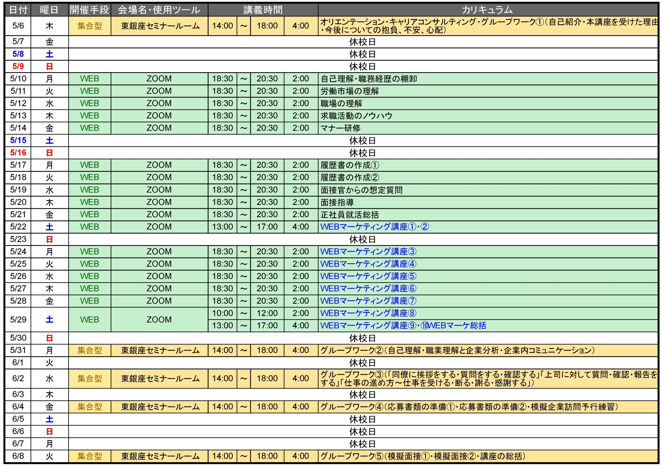Click グループワーク⑤ curriculum cell
The height and width of the screenshot is (468, 661).
point(488,456)
